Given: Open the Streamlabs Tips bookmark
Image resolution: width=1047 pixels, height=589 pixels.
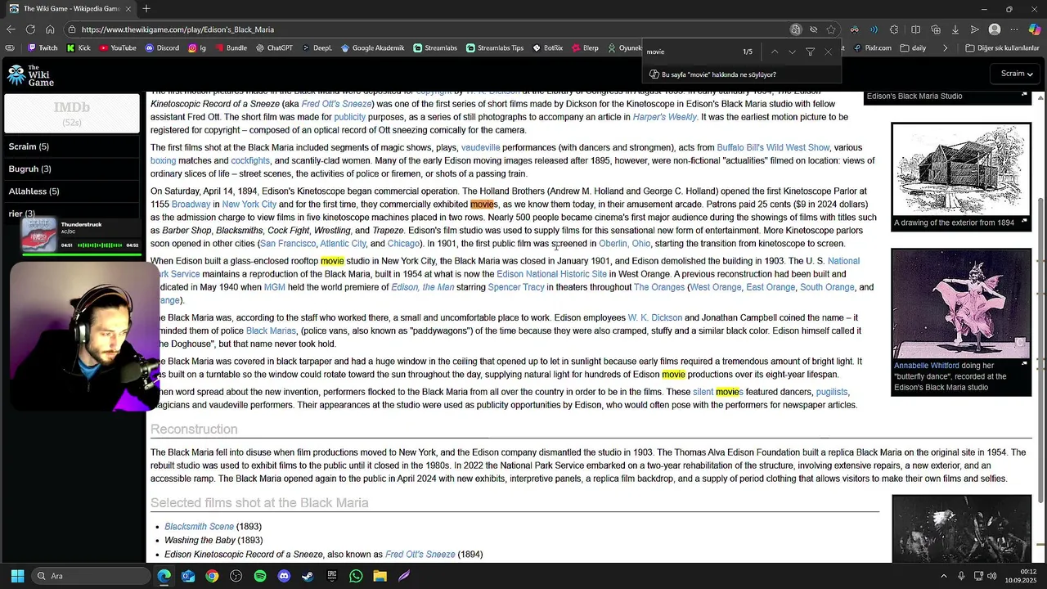Looking at the screenshot, I should pos(495,48).
